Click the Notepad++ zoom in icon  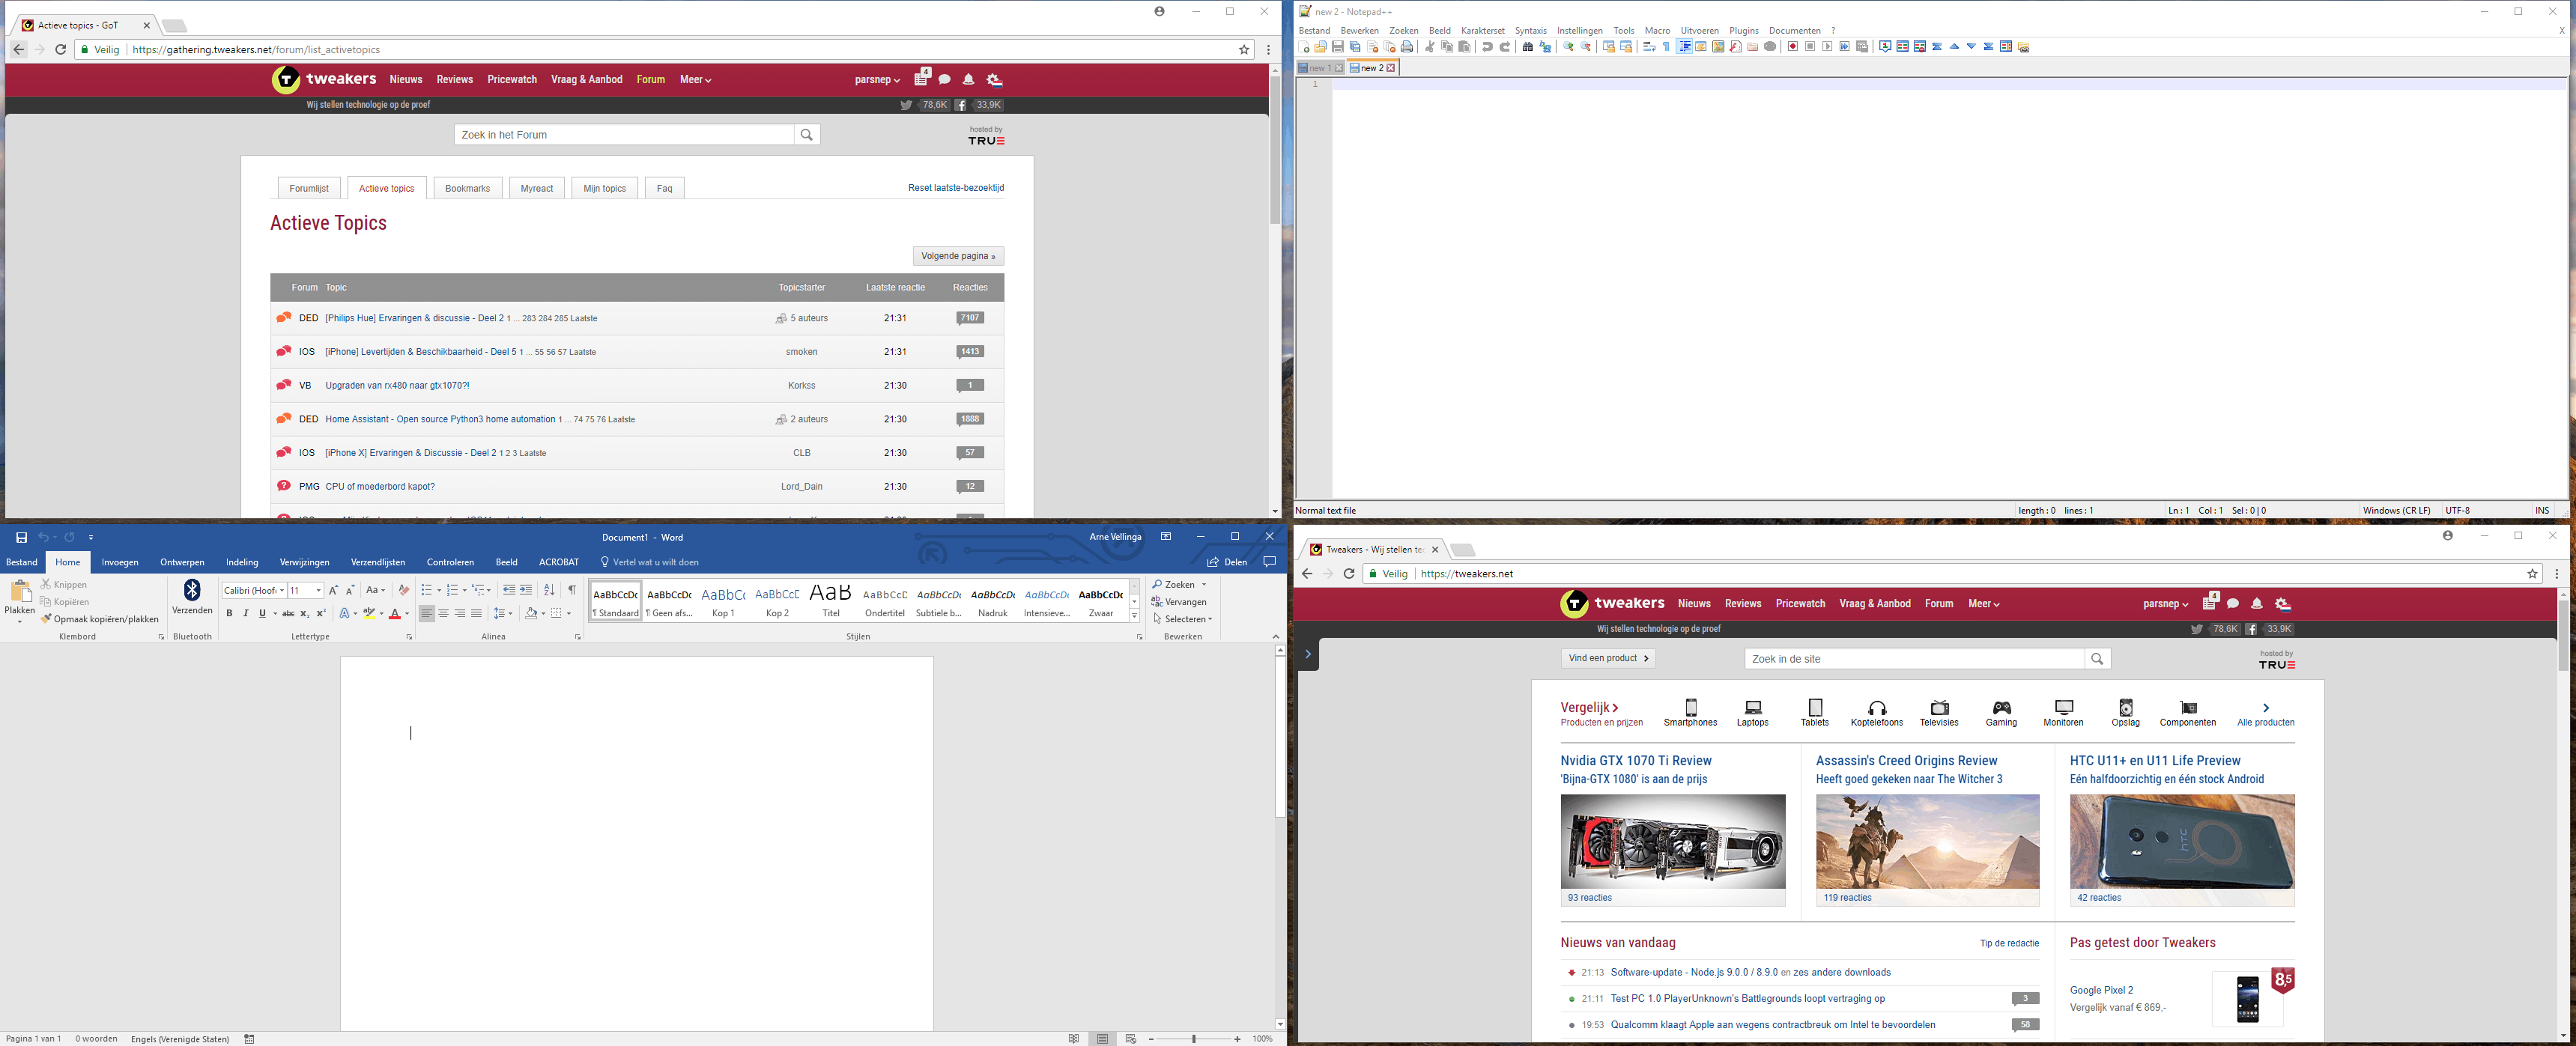(x=1568, y=47)
